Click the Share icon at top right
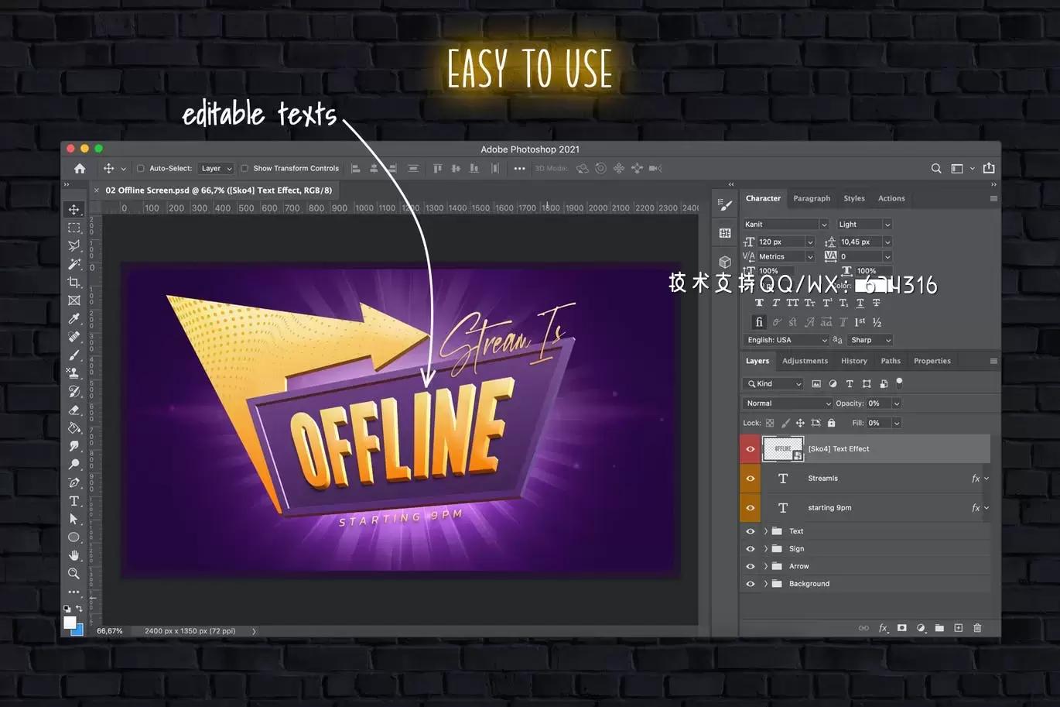 pos(989,168)
